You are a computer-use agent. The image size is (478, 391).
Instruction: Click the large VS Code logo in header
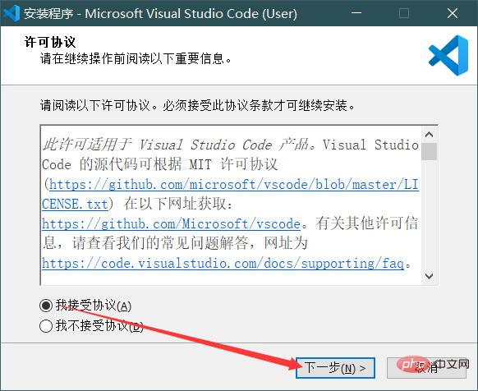tap(448, 55)
